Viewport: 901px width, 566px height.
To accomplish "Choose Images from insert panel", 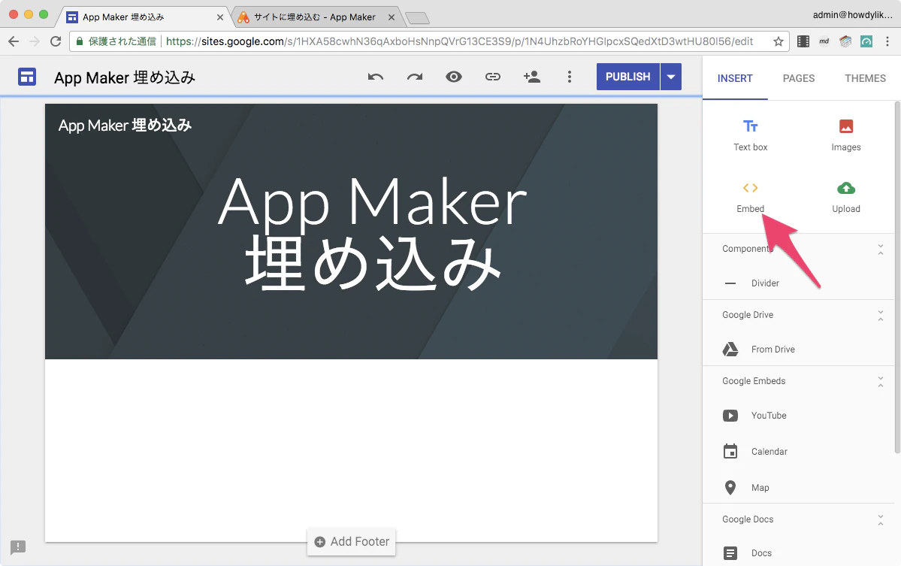I will click(846, 135).
